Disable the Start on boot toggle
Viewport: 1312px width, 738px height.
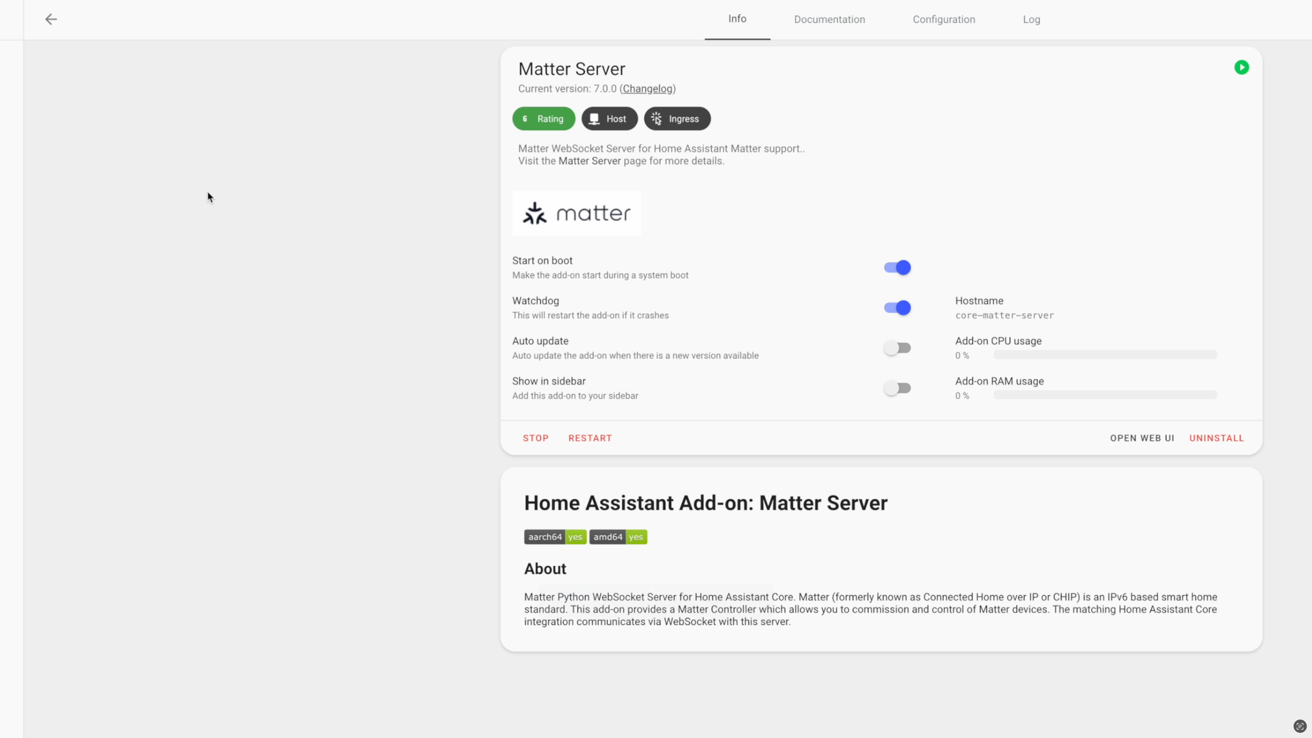tap(897, 268)
